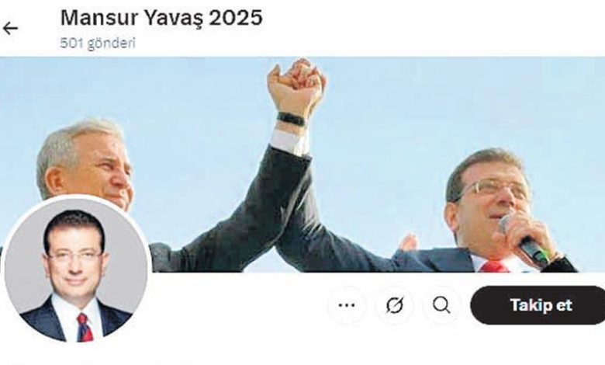Screen dimensions: 605x365
Task: Go back using the left arrow icon
Action: (x=10, y=28)
